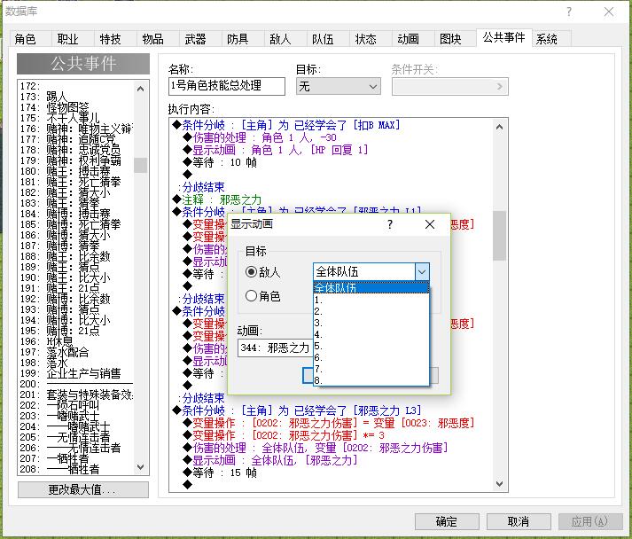Image resolution: width=632 pixels, height=539 pixels.
Task: Select event 183: 赌王: 猜拳
Action: tap(76, 203)
